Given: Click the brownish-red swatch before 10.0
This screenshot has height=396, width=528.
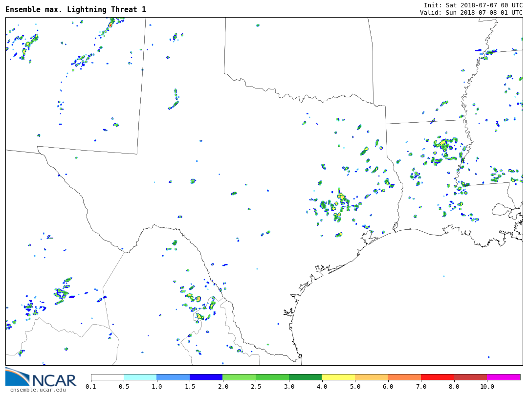Looking at the screenshot, I should (x=470, y=377).
